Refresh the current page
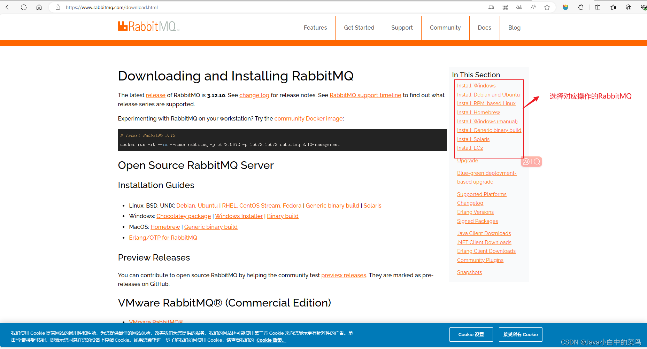The width and height of the screenshot is (647, 349). click(23, 7)
